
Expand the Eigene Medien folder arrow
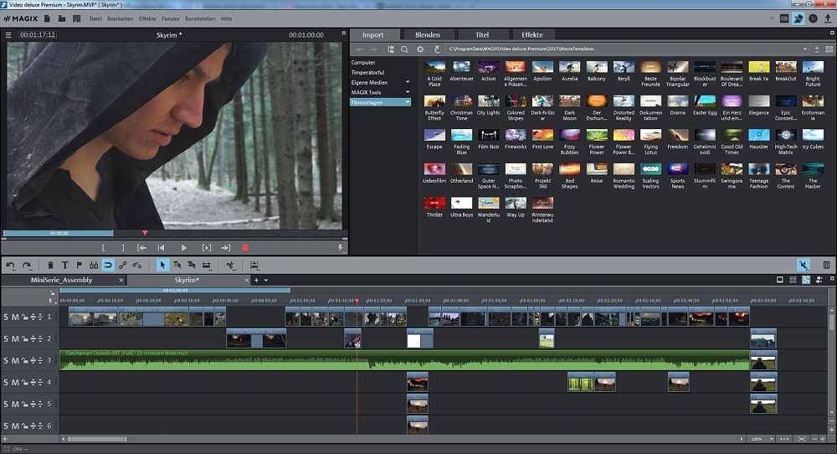point(408,82)
